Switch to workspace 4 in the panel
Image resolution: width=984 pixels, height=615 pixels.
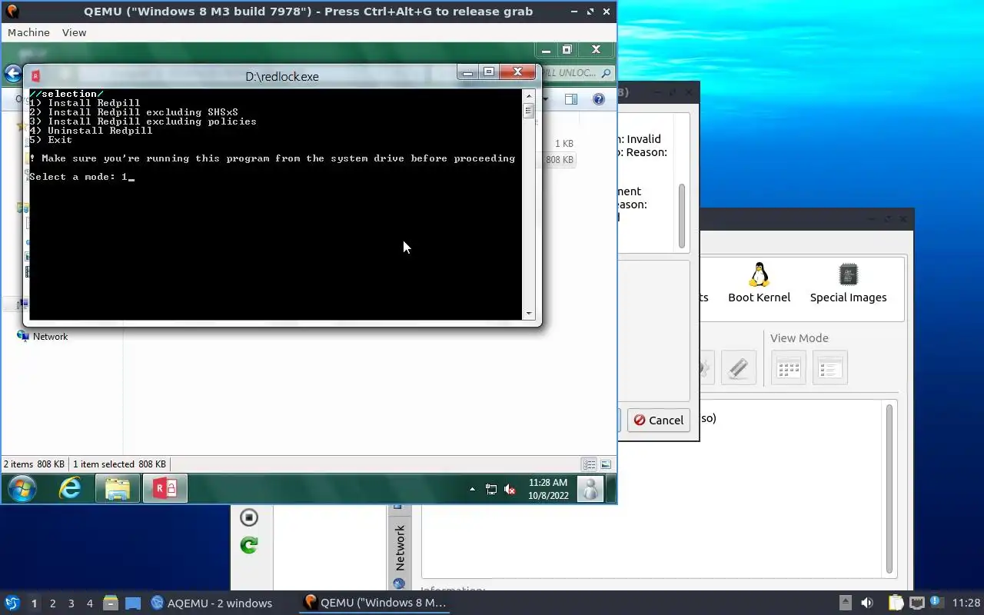tap(90, 603)
